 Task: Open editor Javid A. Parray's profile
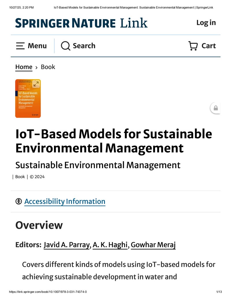67,245
